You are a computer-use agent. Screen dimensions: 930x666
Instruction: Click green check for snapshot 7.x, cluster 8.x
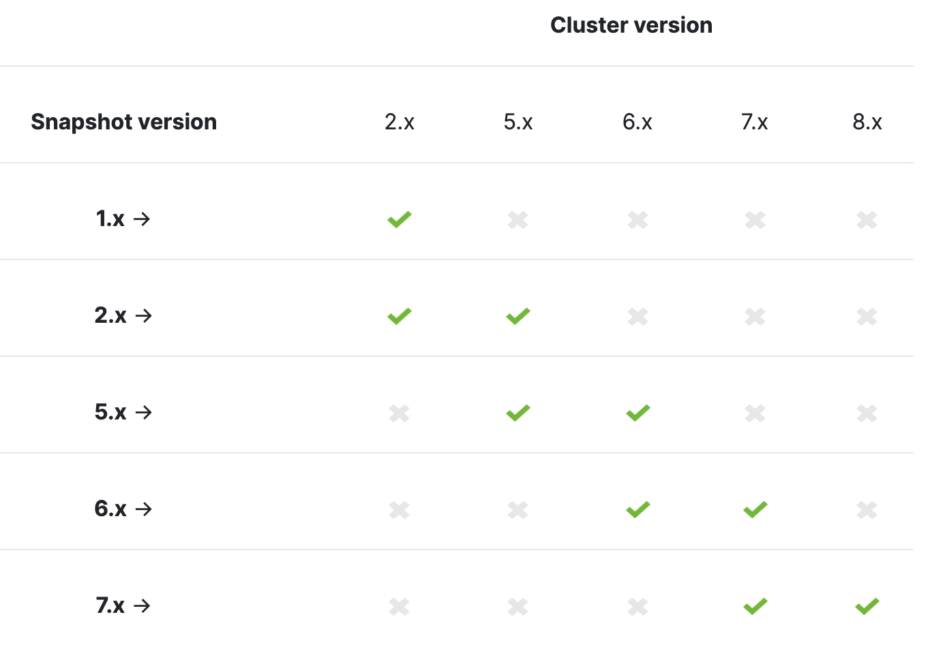(867, 606)
